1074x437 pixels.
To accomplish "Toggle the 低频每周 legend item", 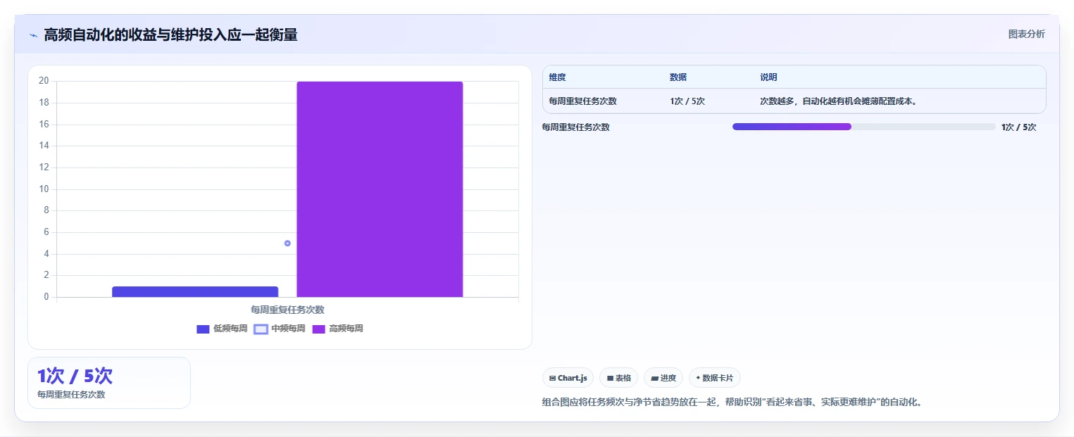I will (222, 329).
